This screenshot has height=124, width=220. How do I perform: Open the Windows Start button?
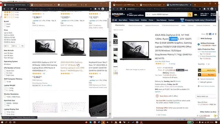2,122
